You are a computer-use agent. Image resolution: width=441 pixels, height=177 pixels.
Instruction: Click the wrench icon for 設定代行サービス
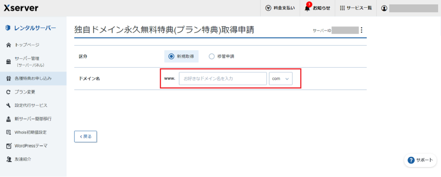coord(9,106)
